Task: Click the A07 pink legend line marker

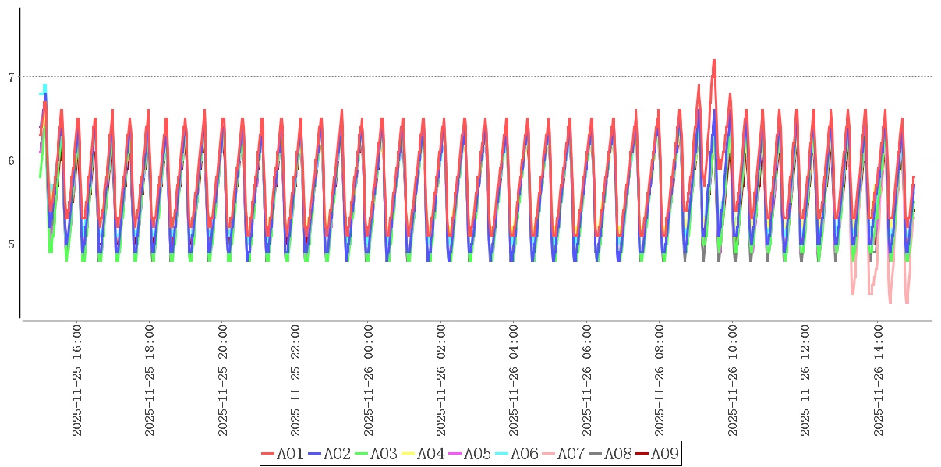Action: [549, 454]
